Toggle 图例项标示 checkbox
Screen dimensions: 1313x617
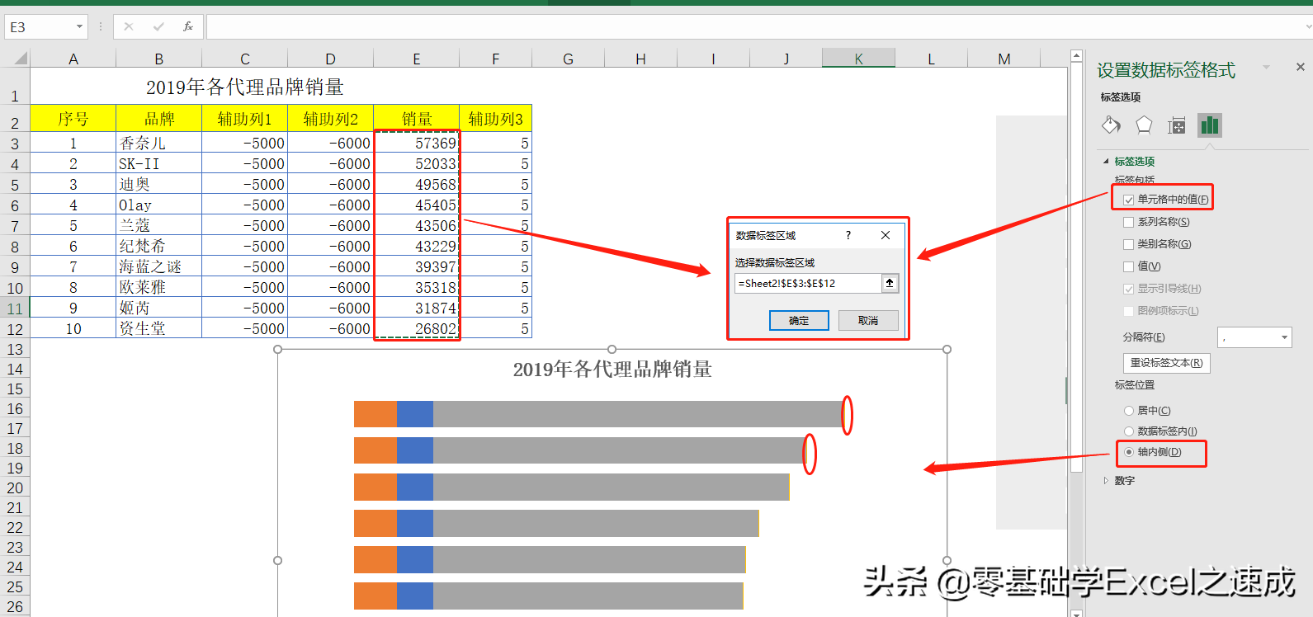(1129, 311)
